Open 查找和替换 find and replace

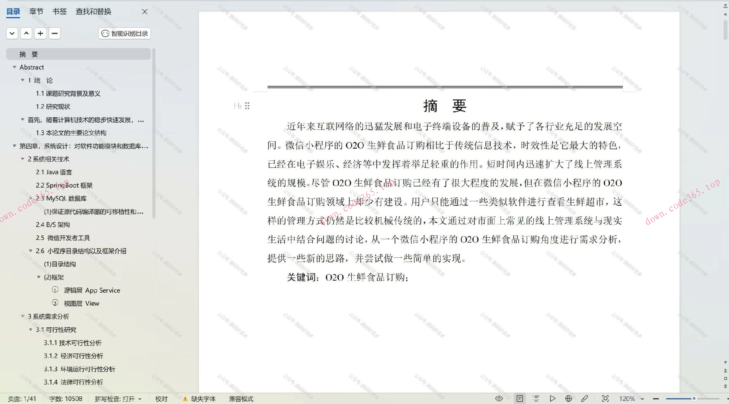pos(93,11)
